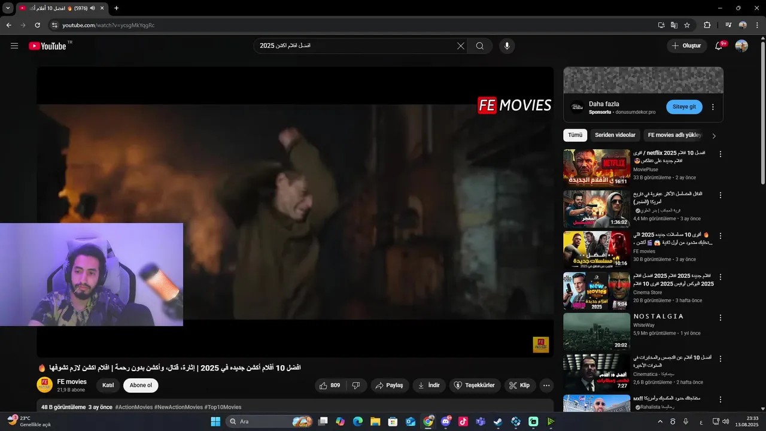Open the Windows Start button

coord(216,421)
